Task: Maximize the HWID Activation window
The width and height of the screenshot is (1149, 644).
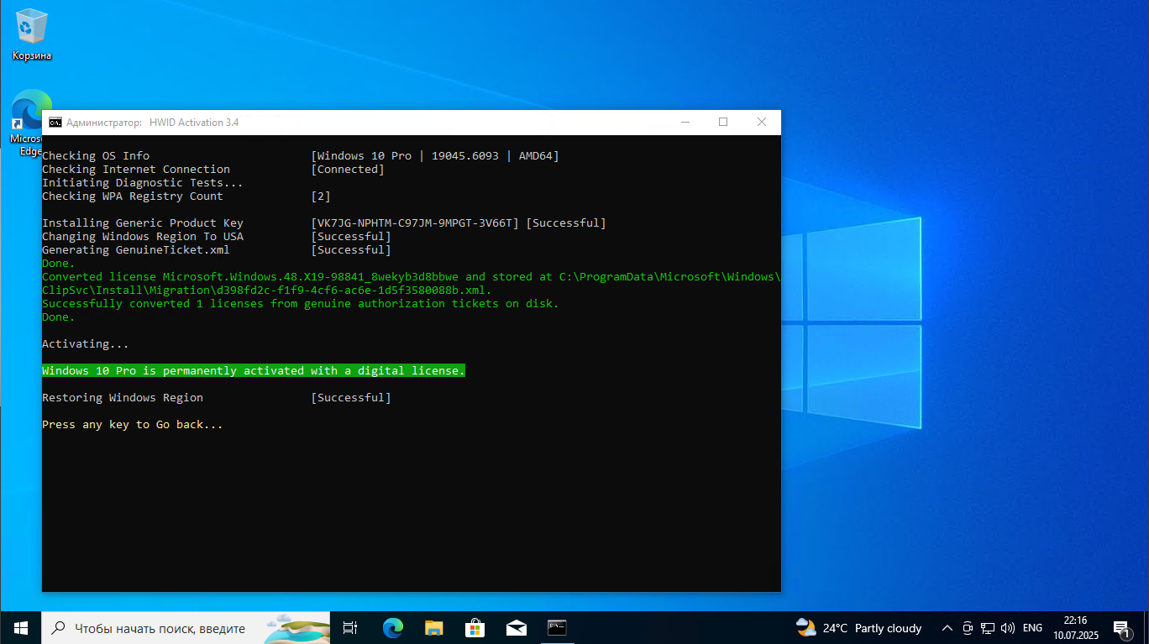Action: click(723, 123)
